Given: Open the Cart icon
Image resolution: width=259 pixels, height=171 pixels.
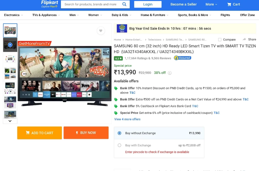Looking at the screenshot, I should [229, 5].
